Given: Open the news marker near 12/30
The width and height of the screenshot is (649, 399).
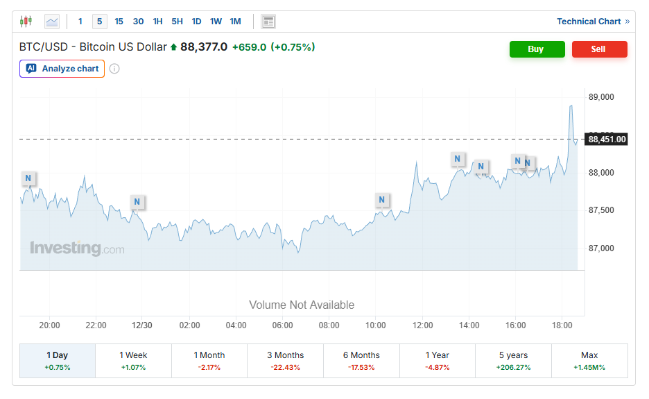Looking at the screenshot, I should pyautogui.click(x=137, y=202).
